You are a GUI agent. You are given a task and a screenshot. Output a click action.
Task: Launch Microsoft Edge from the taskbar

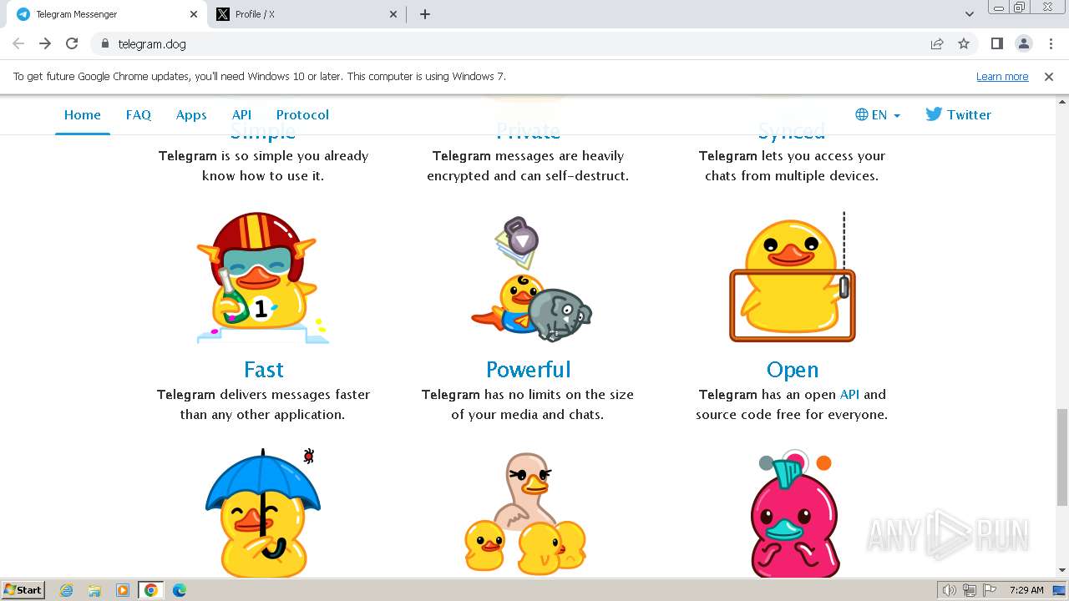point(180,590)
